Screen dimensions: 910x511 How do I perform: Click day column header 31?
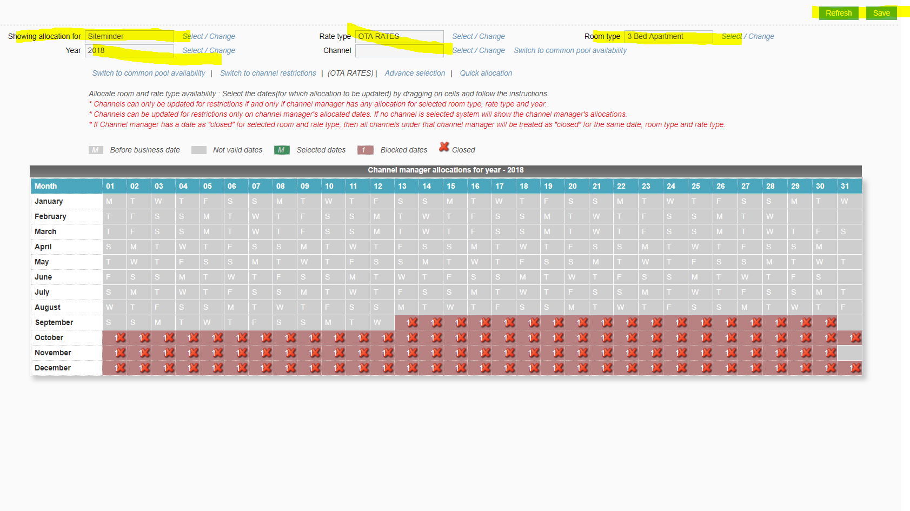(x=849, y=186)
